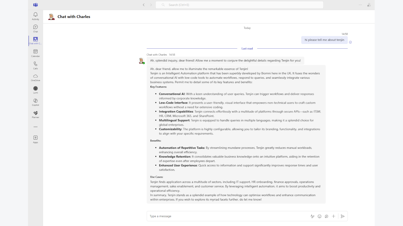Select the Chat with Charles sidebar tab

35,41
